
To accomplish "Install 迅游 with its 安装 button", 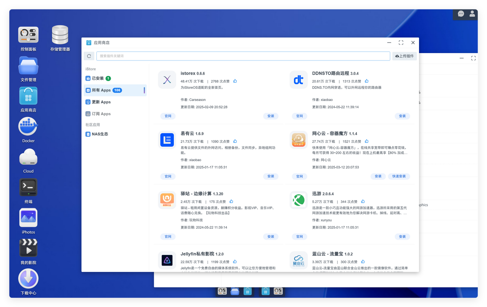I will (x=402, y=237).
